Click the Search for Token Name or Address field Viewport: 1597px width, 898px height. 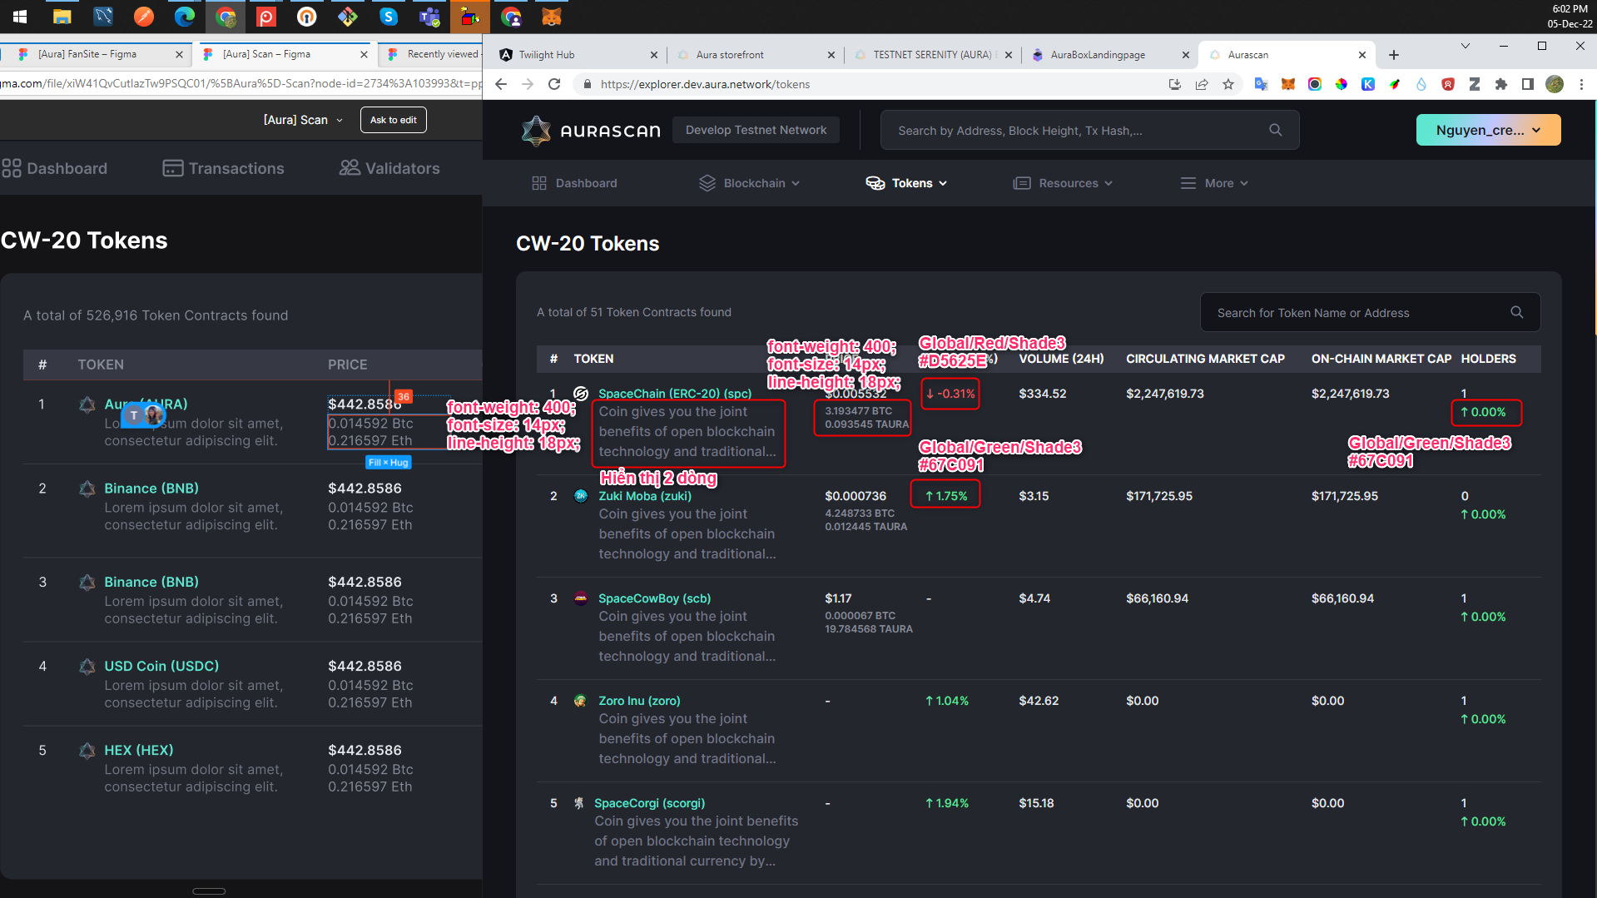[x=1370, y=312]
